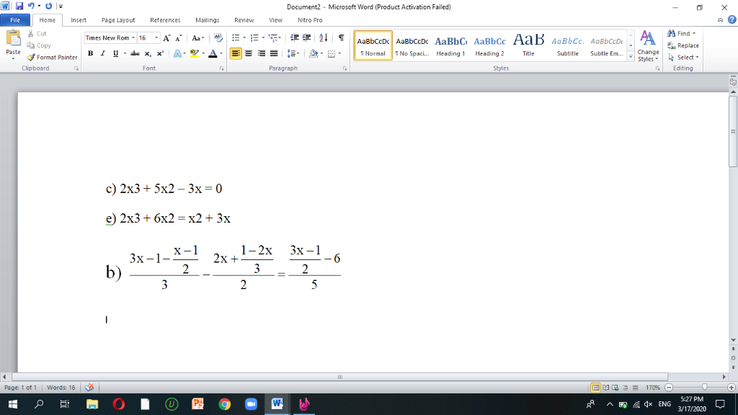Open the Select dropdown in Editing
The height and width of the screenshot is (415, 738).
[x=683, y=58]
